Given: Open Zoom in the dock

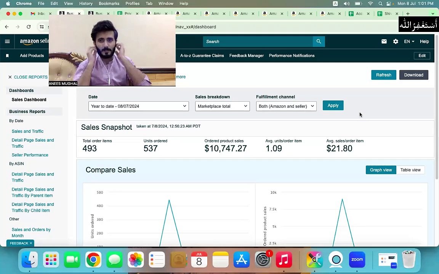Looking at the screenshot, I should pos(357,260).
